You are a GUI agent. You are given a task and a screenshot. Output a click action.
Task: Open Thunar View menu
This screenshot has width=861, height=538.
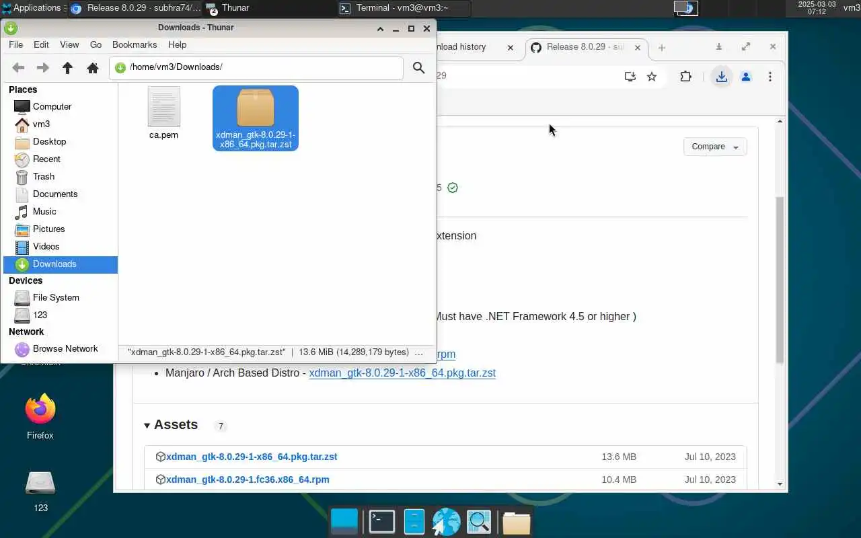tap(69, 44)
